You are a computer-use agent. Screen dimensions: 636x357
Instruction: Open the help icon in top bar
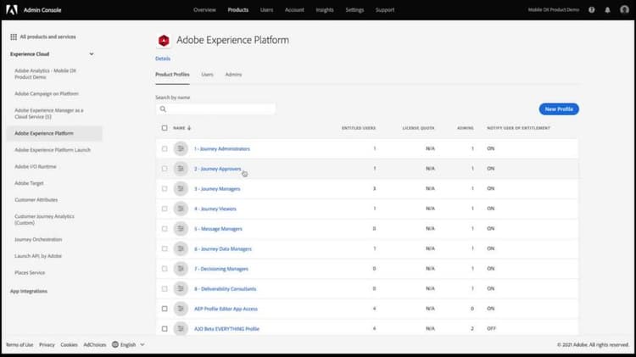pyautogui.click(x=592, y=10)
